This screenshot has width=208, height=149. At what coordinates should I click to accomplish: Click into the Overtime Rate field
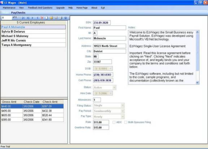(x=101, y=127)
